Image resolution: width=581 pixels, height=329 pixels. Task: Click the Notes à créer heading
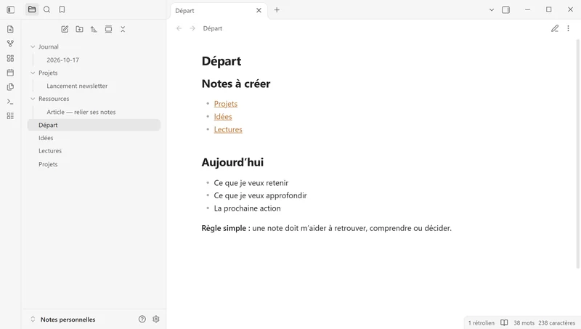pyautogui.click(x=235, y=84)
